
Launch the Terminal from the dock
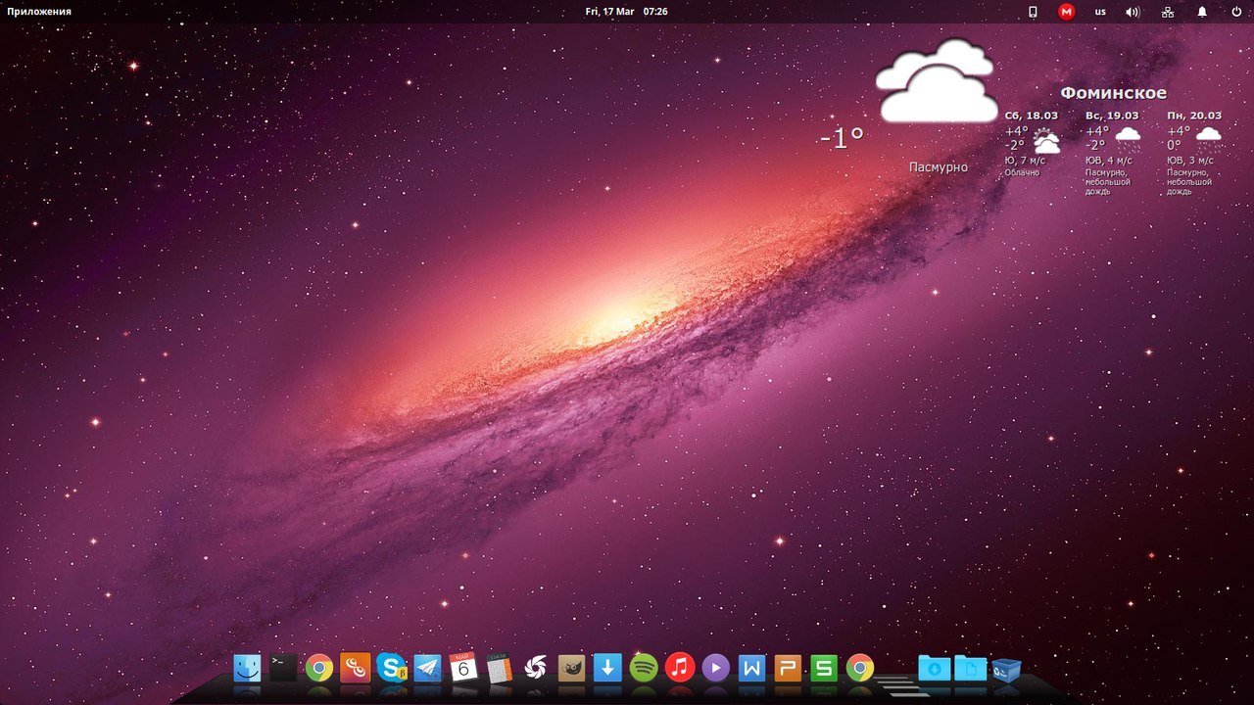pyautogui.click(x=283, y=668)
